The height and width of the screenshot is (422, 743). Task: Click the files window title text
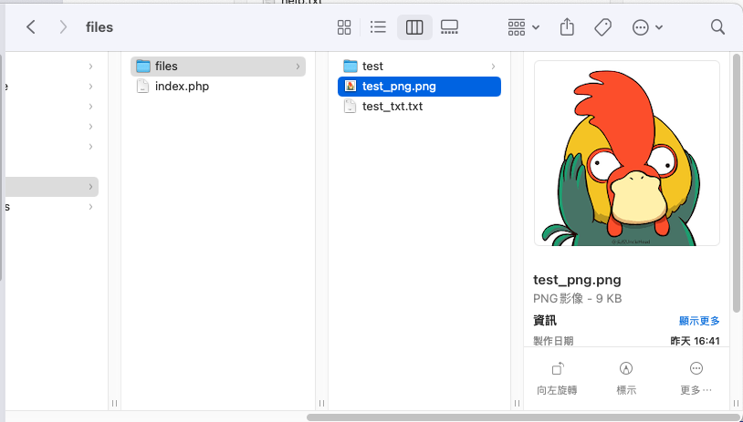tap(99, 27)
